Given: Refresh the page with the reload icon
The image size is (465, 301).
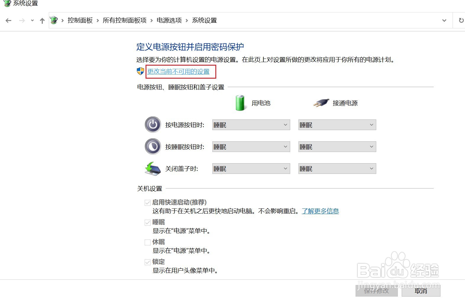Looking at the screenshot, I should (461, 20).
